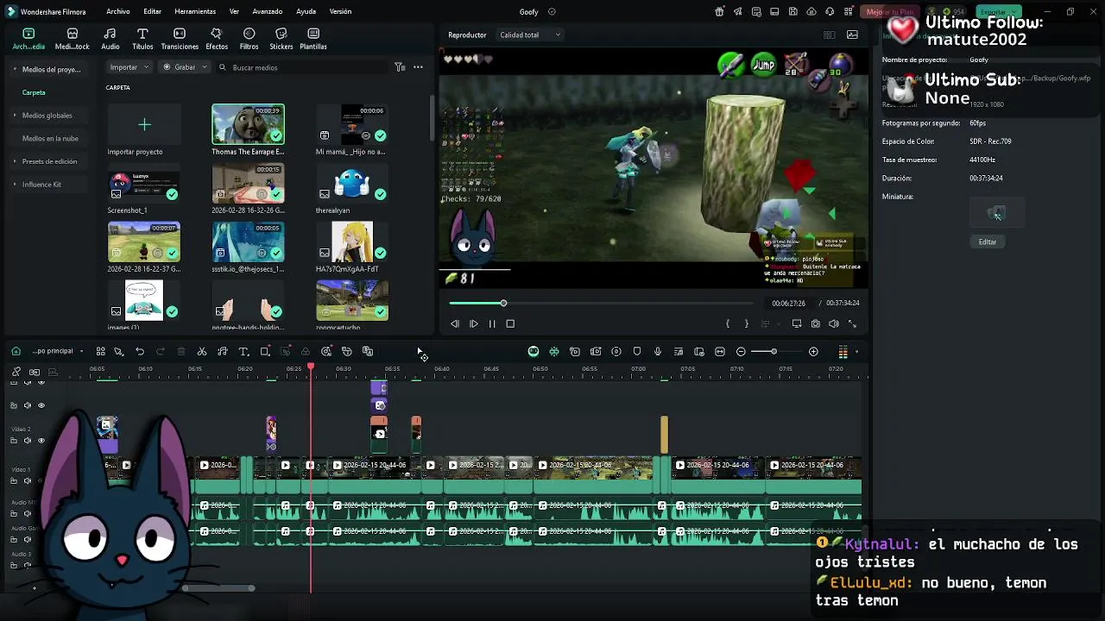Open the Archivo menu
The width and height of the screenshot is (1105, 621).
118,12
